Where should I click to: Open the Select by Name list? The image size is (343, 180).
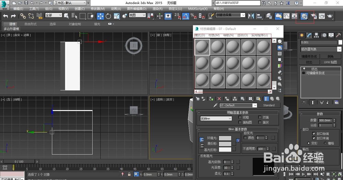(74, 16)
